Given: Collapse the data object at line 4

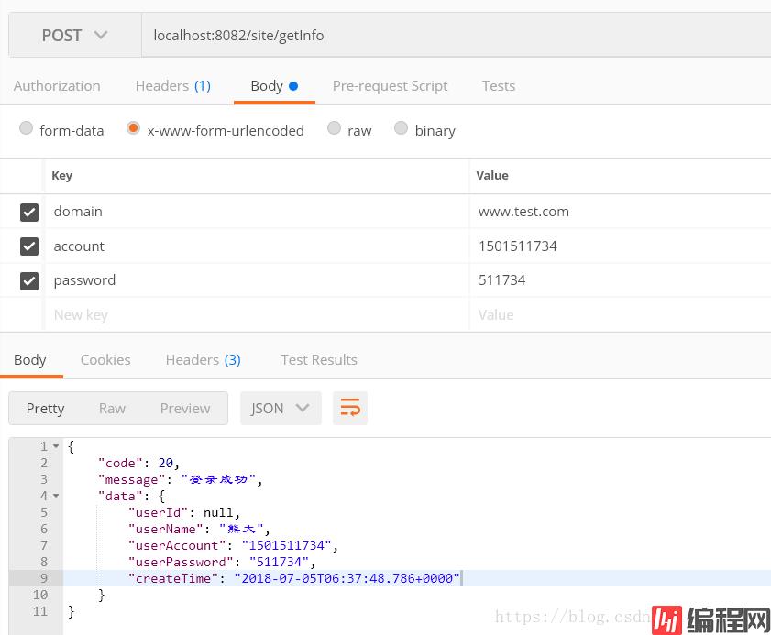Looking at the screenshot, I should (56, 497).
